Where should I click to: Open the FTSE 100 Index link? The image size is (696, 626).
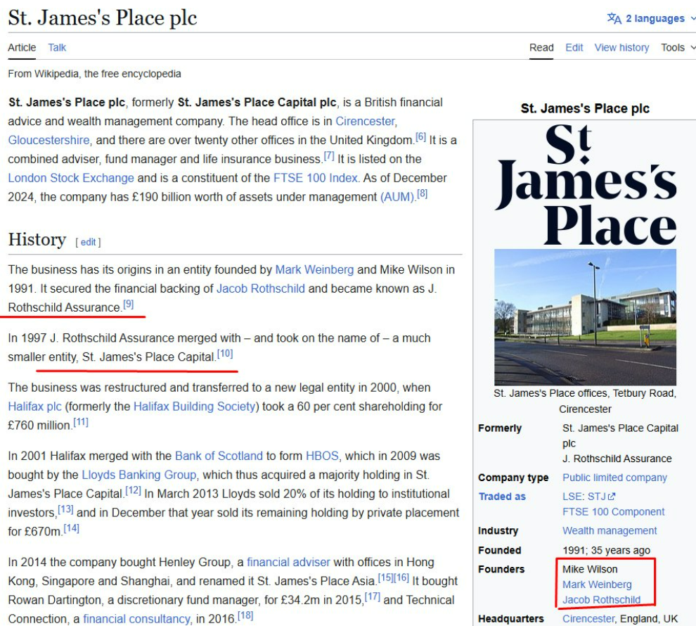point(316,178)
